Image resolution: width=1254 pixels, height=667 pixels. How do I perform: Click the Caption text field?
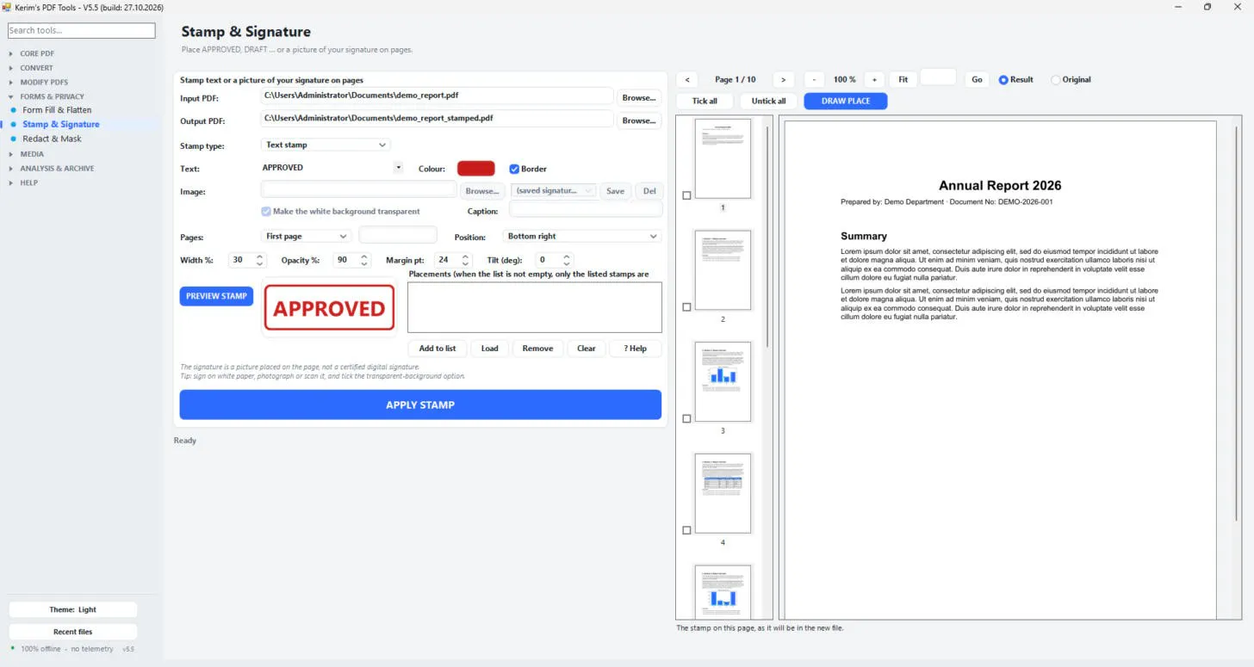point(586,211)
